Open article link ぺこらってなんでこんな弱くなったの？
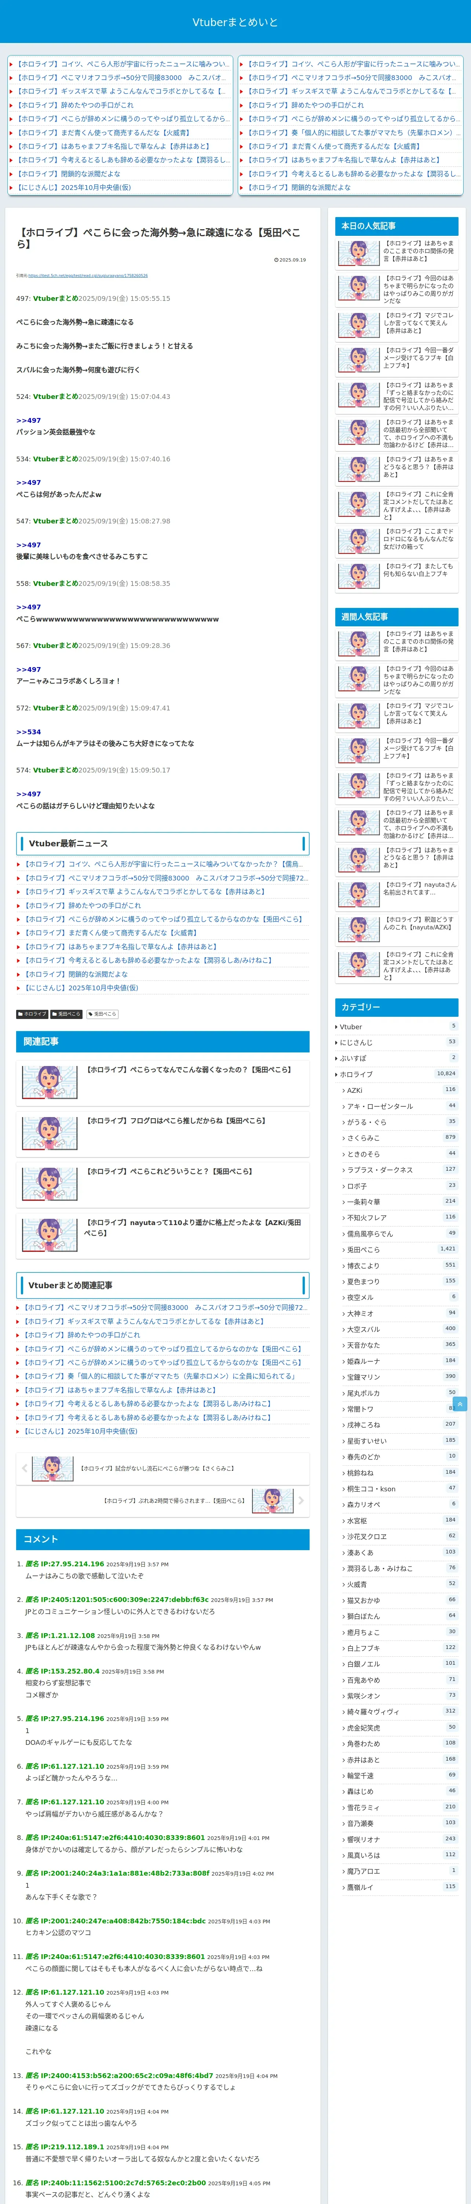This screenshot has width=471, height=2204. coord(188,1069)
